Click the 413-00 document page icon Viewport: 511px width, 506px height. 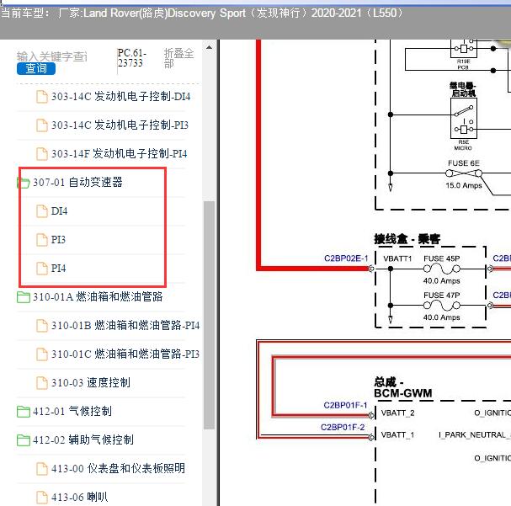pos(42,469)
